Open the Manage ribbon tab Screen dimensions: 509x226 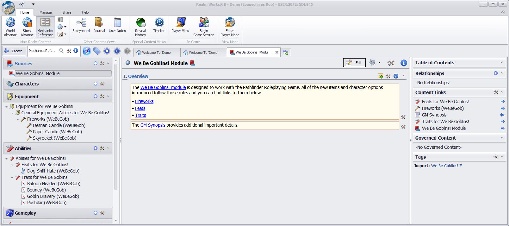coord(46,12)
